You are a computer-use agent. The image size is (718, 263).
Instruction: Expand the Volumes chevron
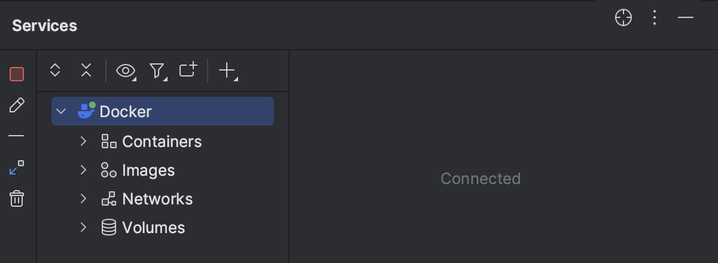84,227
